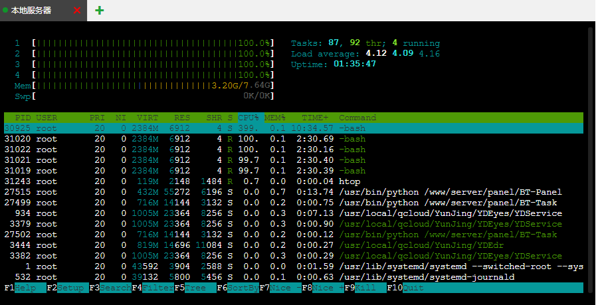The width and height of the screenshot is (598, 305).
Task: Click CPU 4 usage meter bar
Action: [x=153, y=75]
